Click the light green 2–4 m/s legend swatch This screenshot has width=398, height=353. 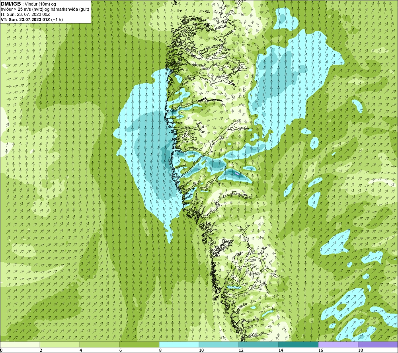60,344
